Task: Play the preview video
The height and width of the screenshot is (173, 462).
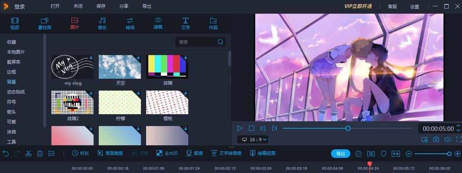Action: point(240,128)
